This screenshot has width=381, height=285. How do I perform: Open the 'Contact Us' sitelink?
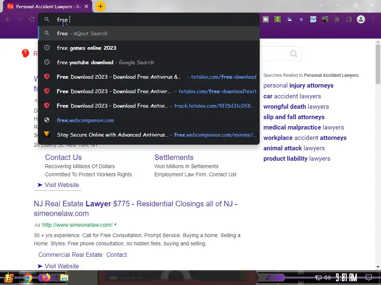(x=63, y=157)
